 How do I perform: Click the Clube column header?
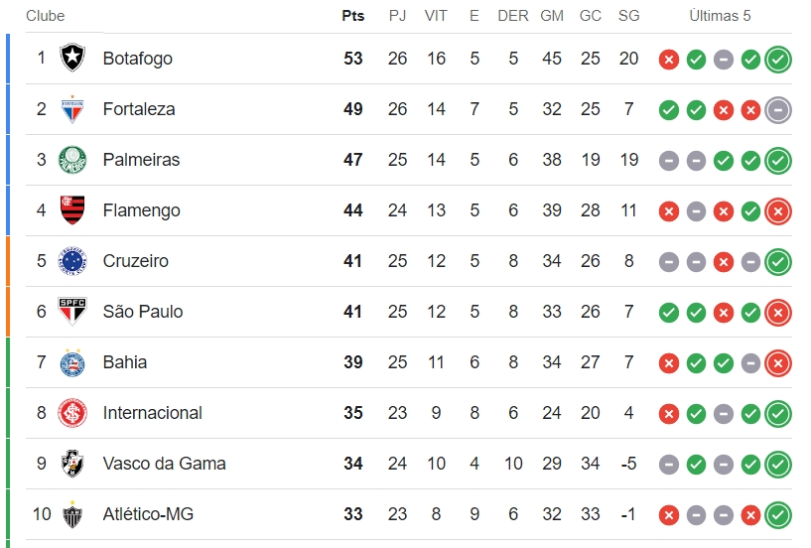coord(45,16)
